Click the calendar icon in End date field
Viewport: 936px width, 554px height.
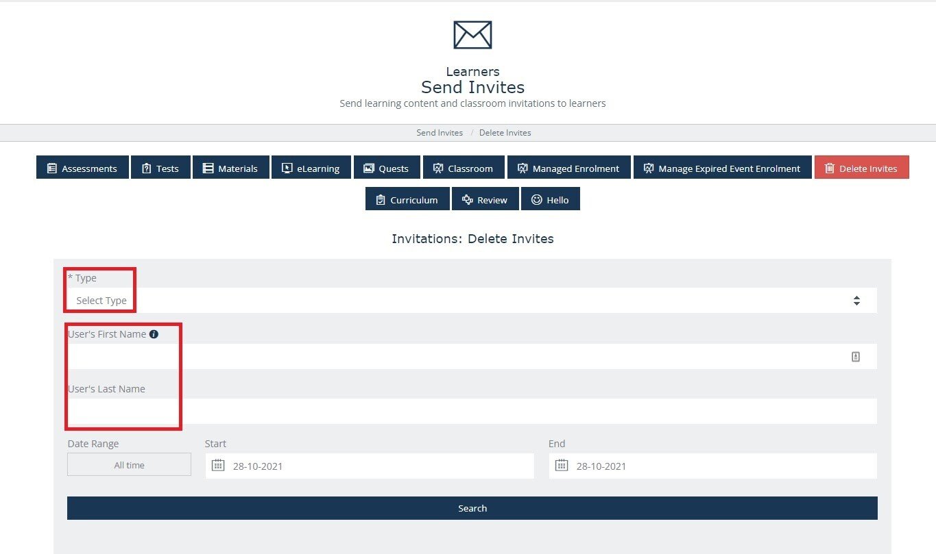(x=561, y=466)
